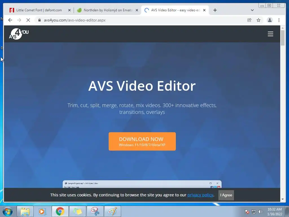The width and height of the screenshot is (289, 217).
Task: Click the sample project screenshot thumbnail
Action: click(142, 184)
